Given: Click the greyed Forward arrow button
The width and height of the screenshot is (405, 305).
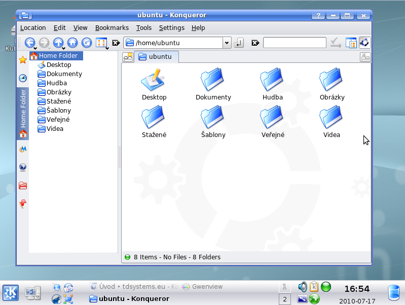Looking at the screenshot, I should (x=44, y=43).
